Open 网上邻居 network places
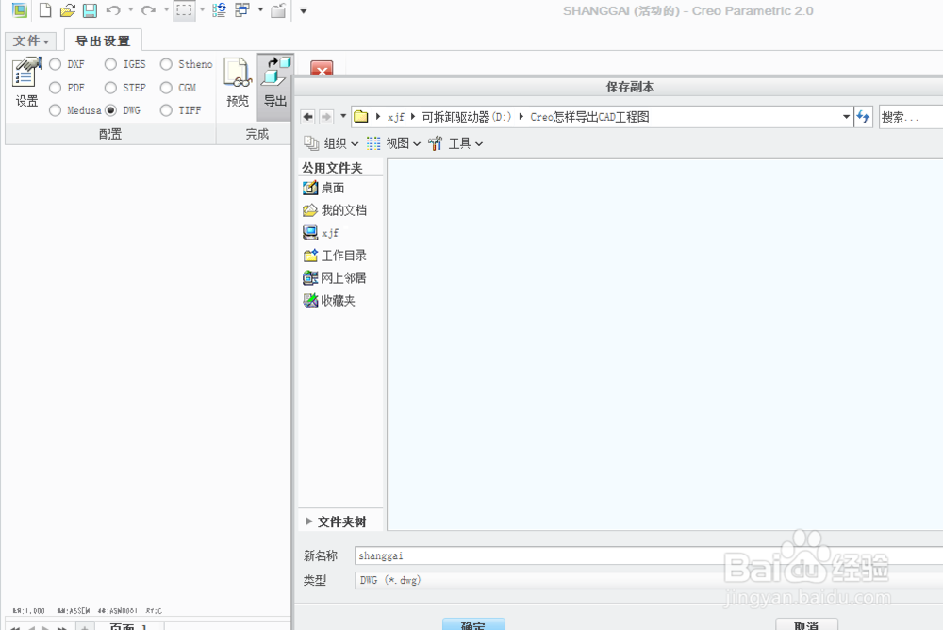The image size is (943, 630). [x=335, y=278]
